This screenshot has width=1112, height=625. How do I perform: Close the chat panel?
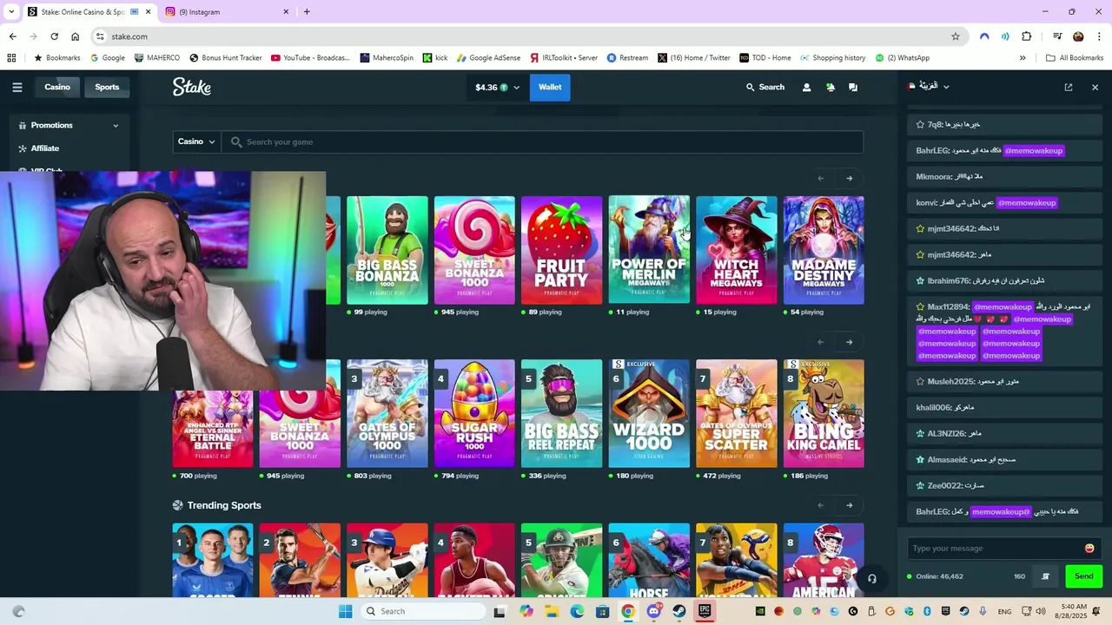click(x=1095, y=87)
